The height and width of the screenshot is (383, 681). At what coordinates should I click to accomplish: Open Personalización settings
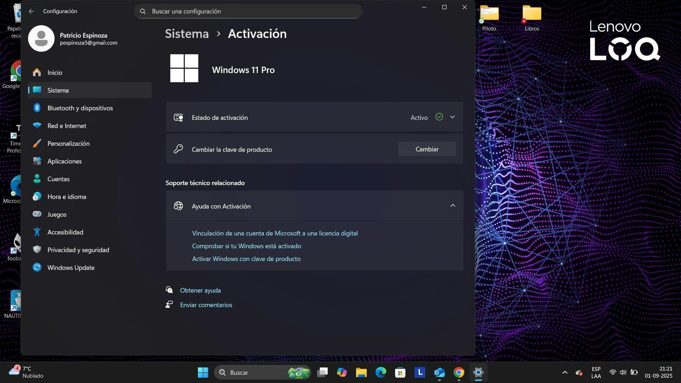[x=90, y=143]
